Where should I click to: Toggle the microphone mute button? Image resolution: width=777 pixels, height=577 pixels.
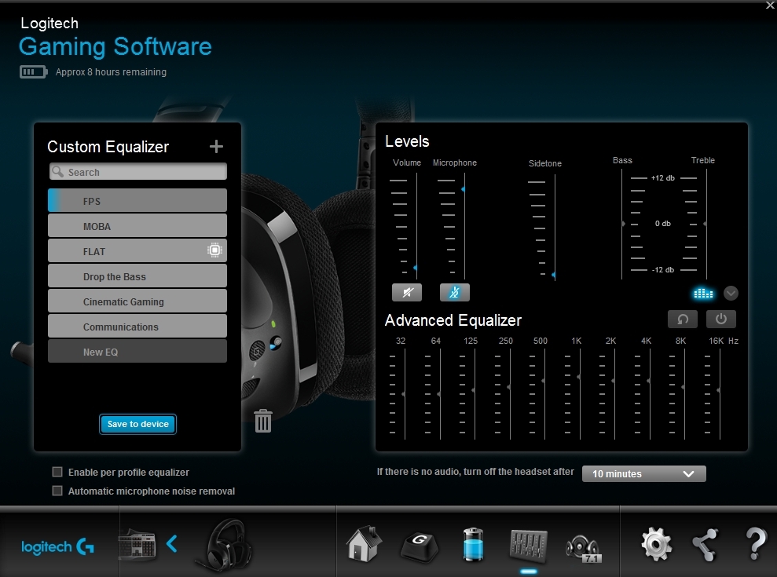click(x=454, y=292)
